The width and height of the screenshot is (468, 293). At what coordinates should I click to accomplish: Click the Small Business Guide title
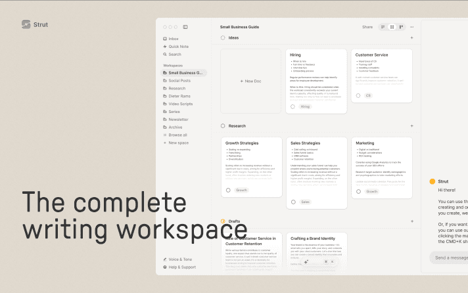tap(239, 27)
